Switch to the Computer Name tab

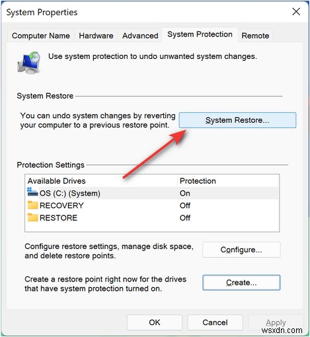coord(41,36)
